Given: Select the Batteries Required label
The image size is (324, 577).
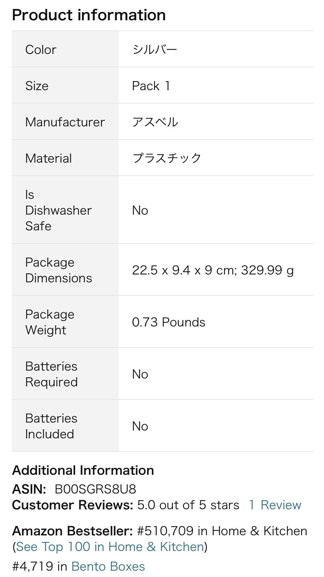Looking at the screenshot, I should 52,374.
